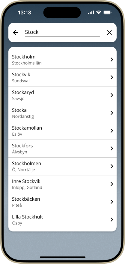
Task: Tap the chevron beside Stockaryd
Action: pos(112,95)
